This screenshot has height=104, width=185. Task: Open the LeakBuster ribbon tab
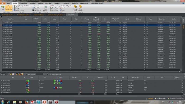(66, 3)
